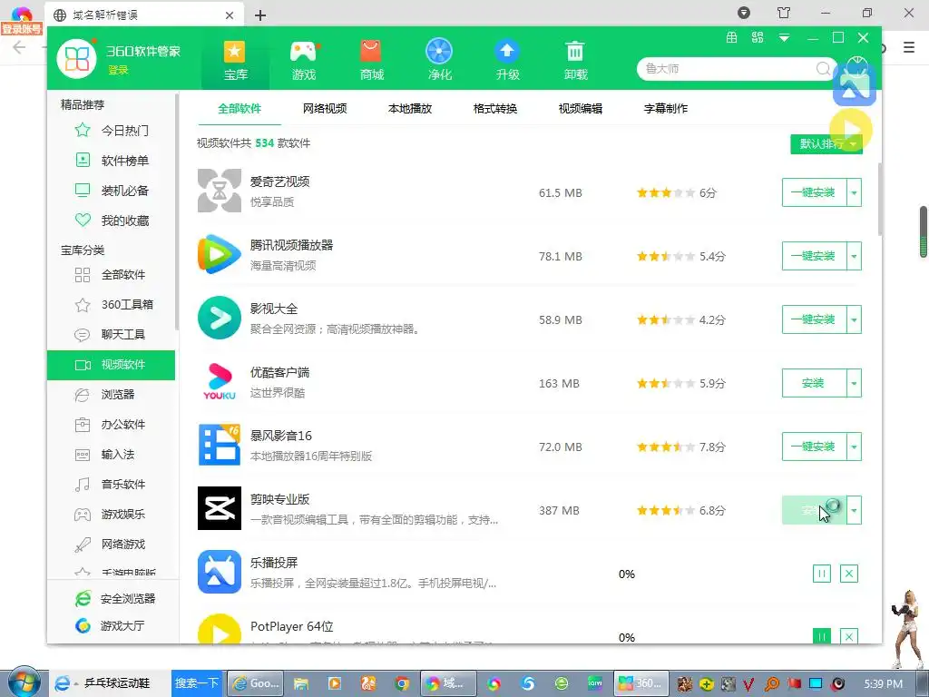929x697 pixels.
Task: Open the main menu triangle in 360 title bar
Action: pos(784,38)
